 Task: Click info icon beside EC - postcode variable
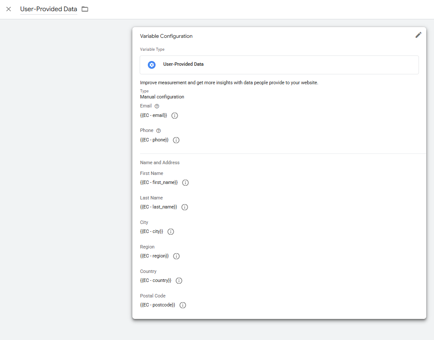pyautogui.click(x=183, y=305)
